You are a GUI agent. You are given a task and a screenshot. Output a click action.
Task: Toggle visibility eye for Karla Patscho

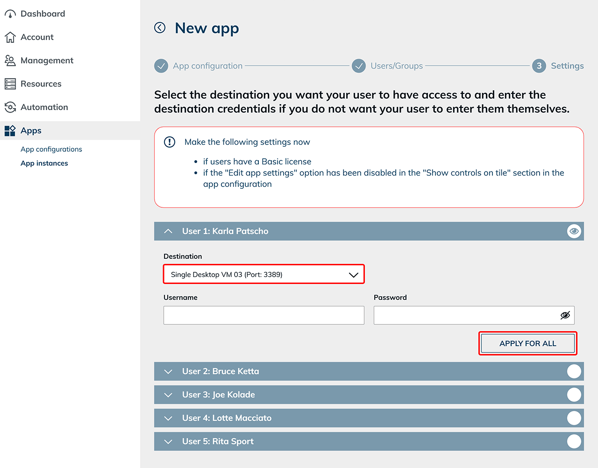(574, 231)
